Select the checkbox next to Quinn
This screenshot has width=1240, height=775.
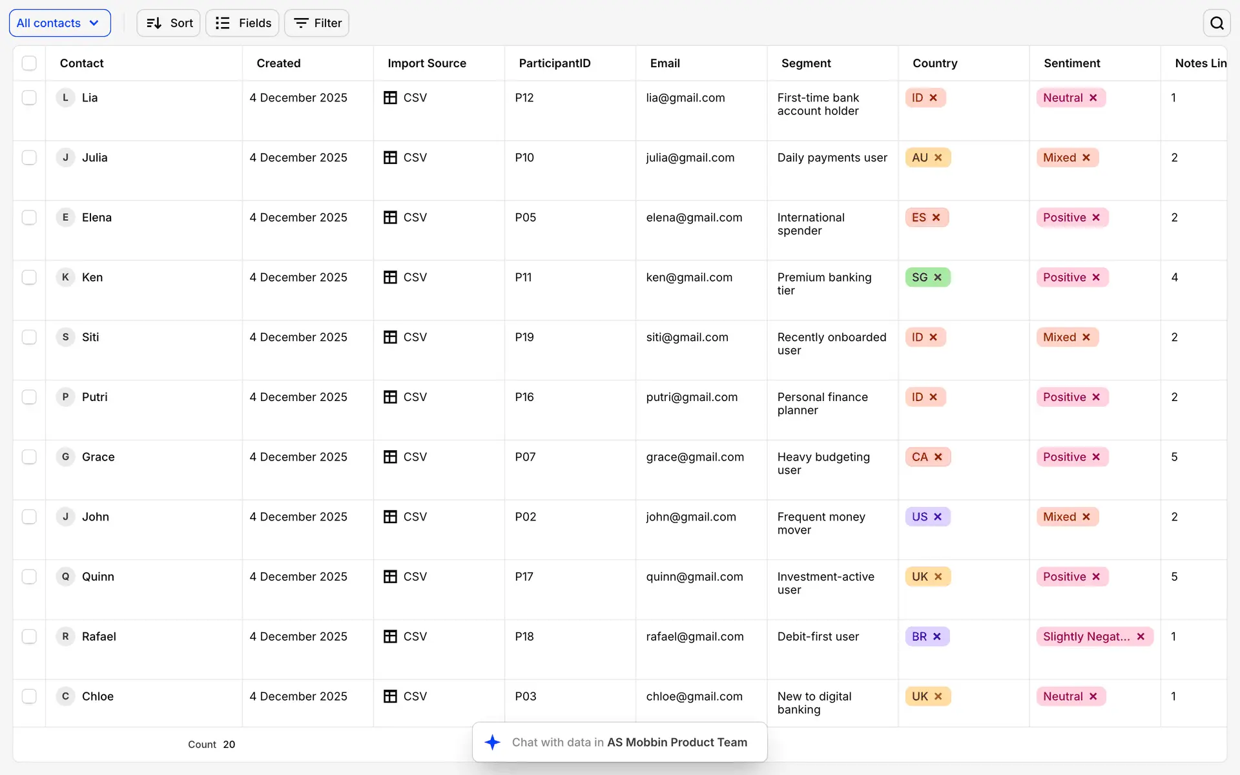(29, 577)
